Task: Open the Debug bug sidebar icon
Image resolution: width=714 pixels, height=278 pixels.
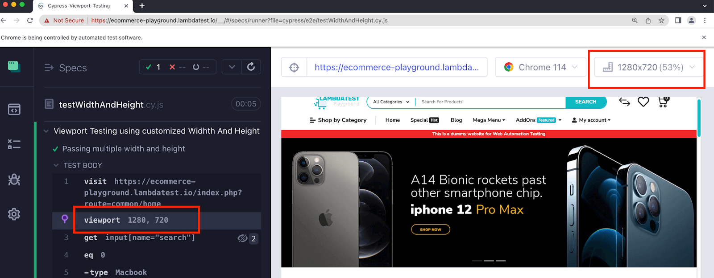Action: (x=14, y=179)
